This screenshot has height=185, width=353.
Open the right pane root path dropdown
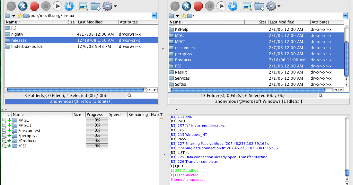(x=345, y=15)
